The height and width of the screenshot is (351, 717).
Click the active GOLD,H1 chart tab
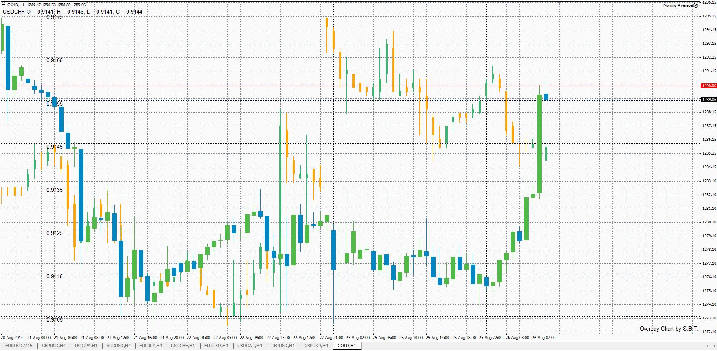tap(347, 346)
